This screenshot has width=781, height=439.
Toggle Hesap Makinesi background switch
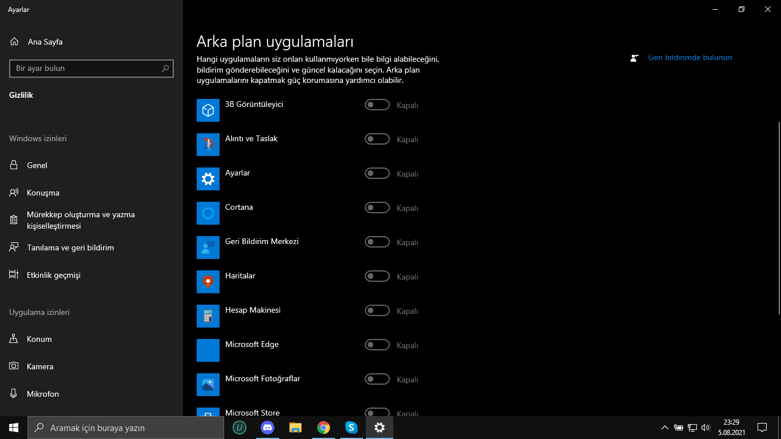[377, 310]
